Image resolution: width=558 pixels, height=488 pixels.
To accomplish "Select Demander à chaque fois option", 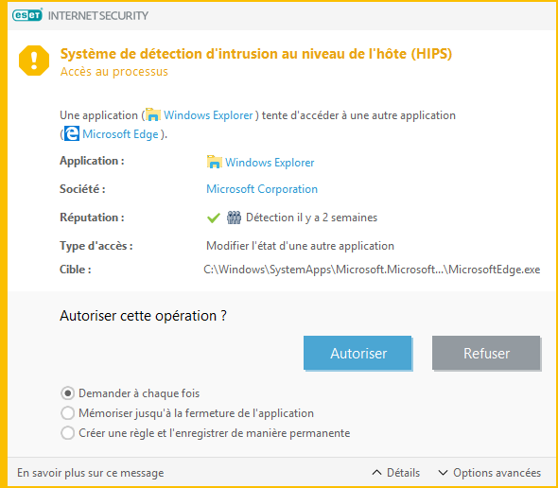I will coord(67,393).
